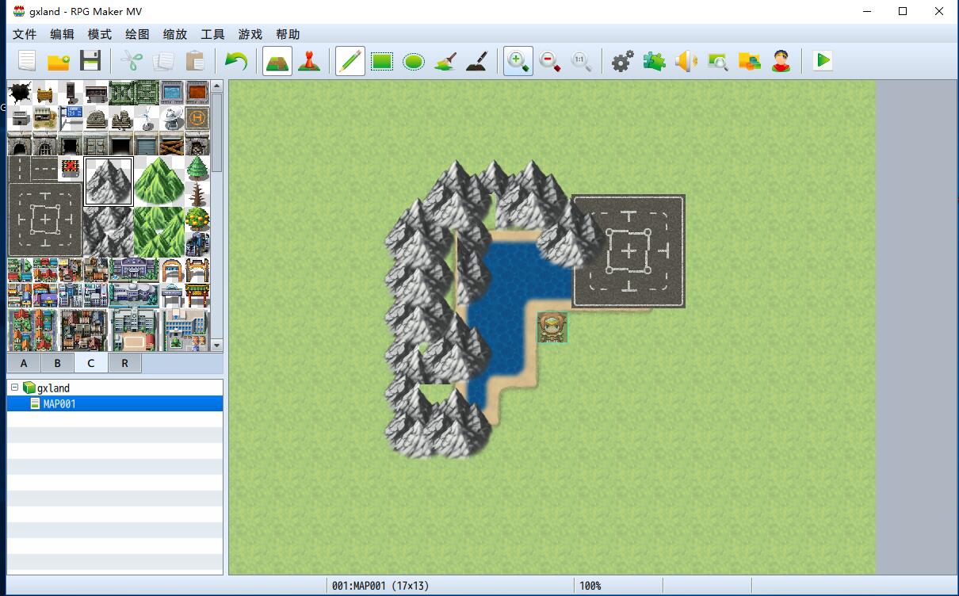Image resolution: width=959 pixels, height=596 pixels.
Task: Pick the green mountain peak tile
Action: pos(159,181)
